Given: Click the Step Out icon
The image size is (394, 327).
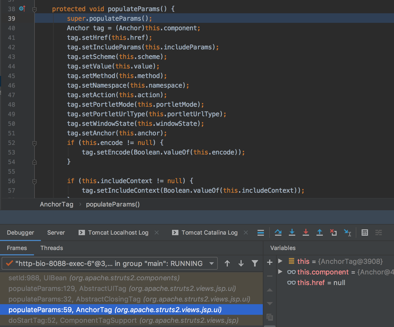Looking at the screenshot, I should pos(320,233).
